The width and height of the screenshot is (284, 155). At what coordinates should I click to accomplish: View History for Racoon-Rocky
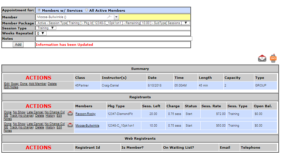point(50,116)
